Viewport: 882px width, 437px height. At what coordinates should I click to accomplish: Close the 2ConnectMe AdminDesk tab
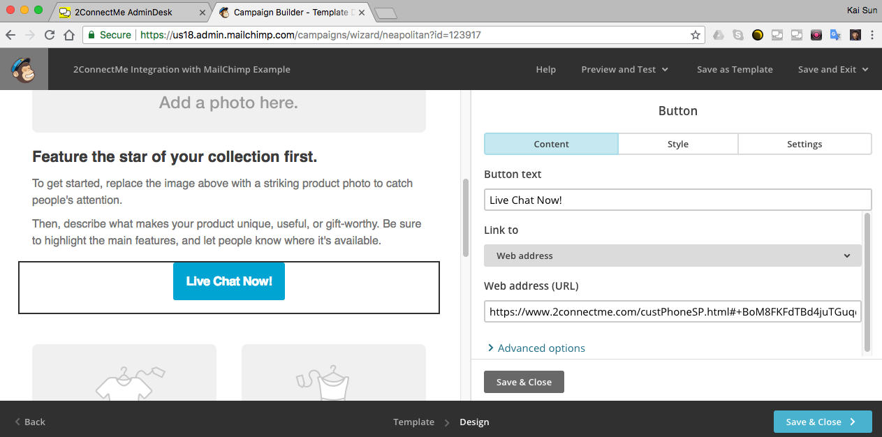pyautogui.click(x=203, y=13)
